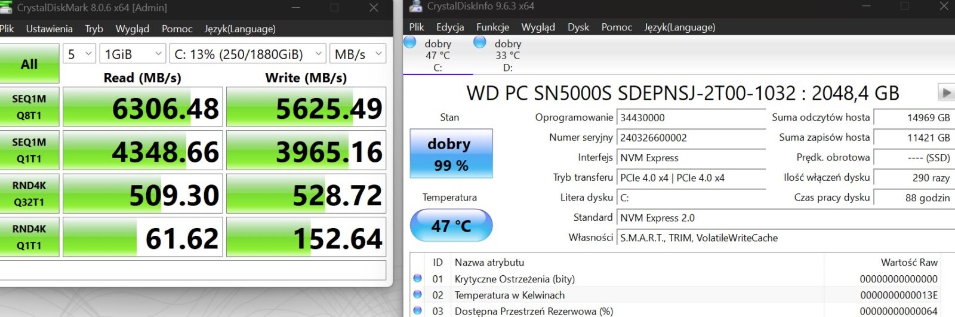Select the D: drive blue status orb
Image resolution: width=955 pixels, height=317 pixels.
480,42
